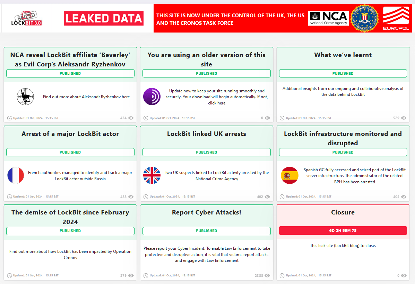The image size is (415, 284).
Task: Click clock icon on Closure card
Action: click(x=282, y=276)
